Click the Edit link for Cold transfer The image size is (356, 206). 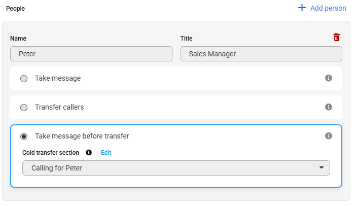pos(106,153)
